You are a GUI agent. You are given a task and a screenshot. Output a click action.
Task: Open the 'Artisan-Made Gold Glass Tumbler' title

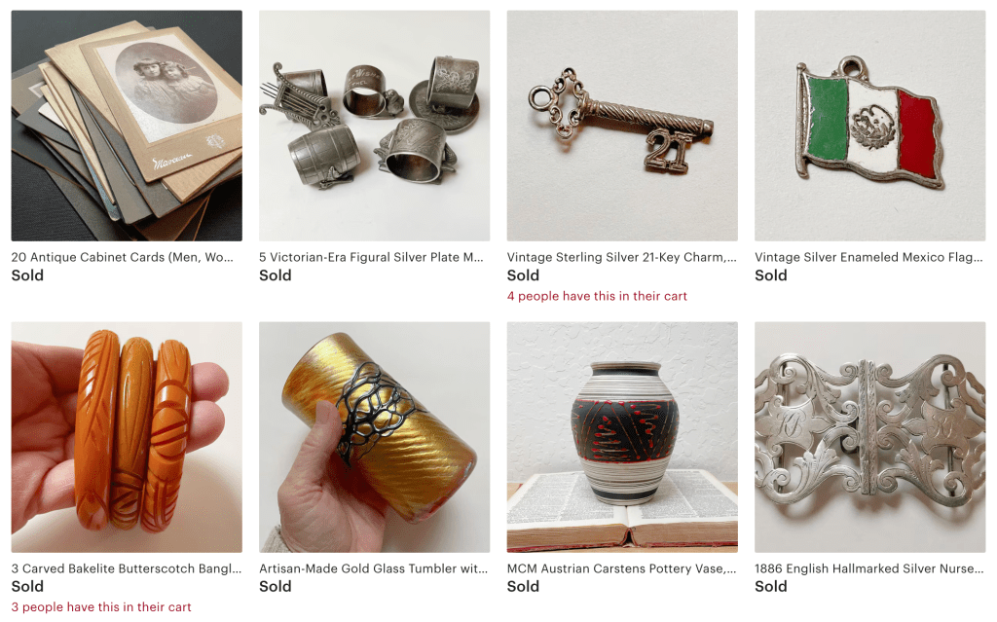coord(373,569)
